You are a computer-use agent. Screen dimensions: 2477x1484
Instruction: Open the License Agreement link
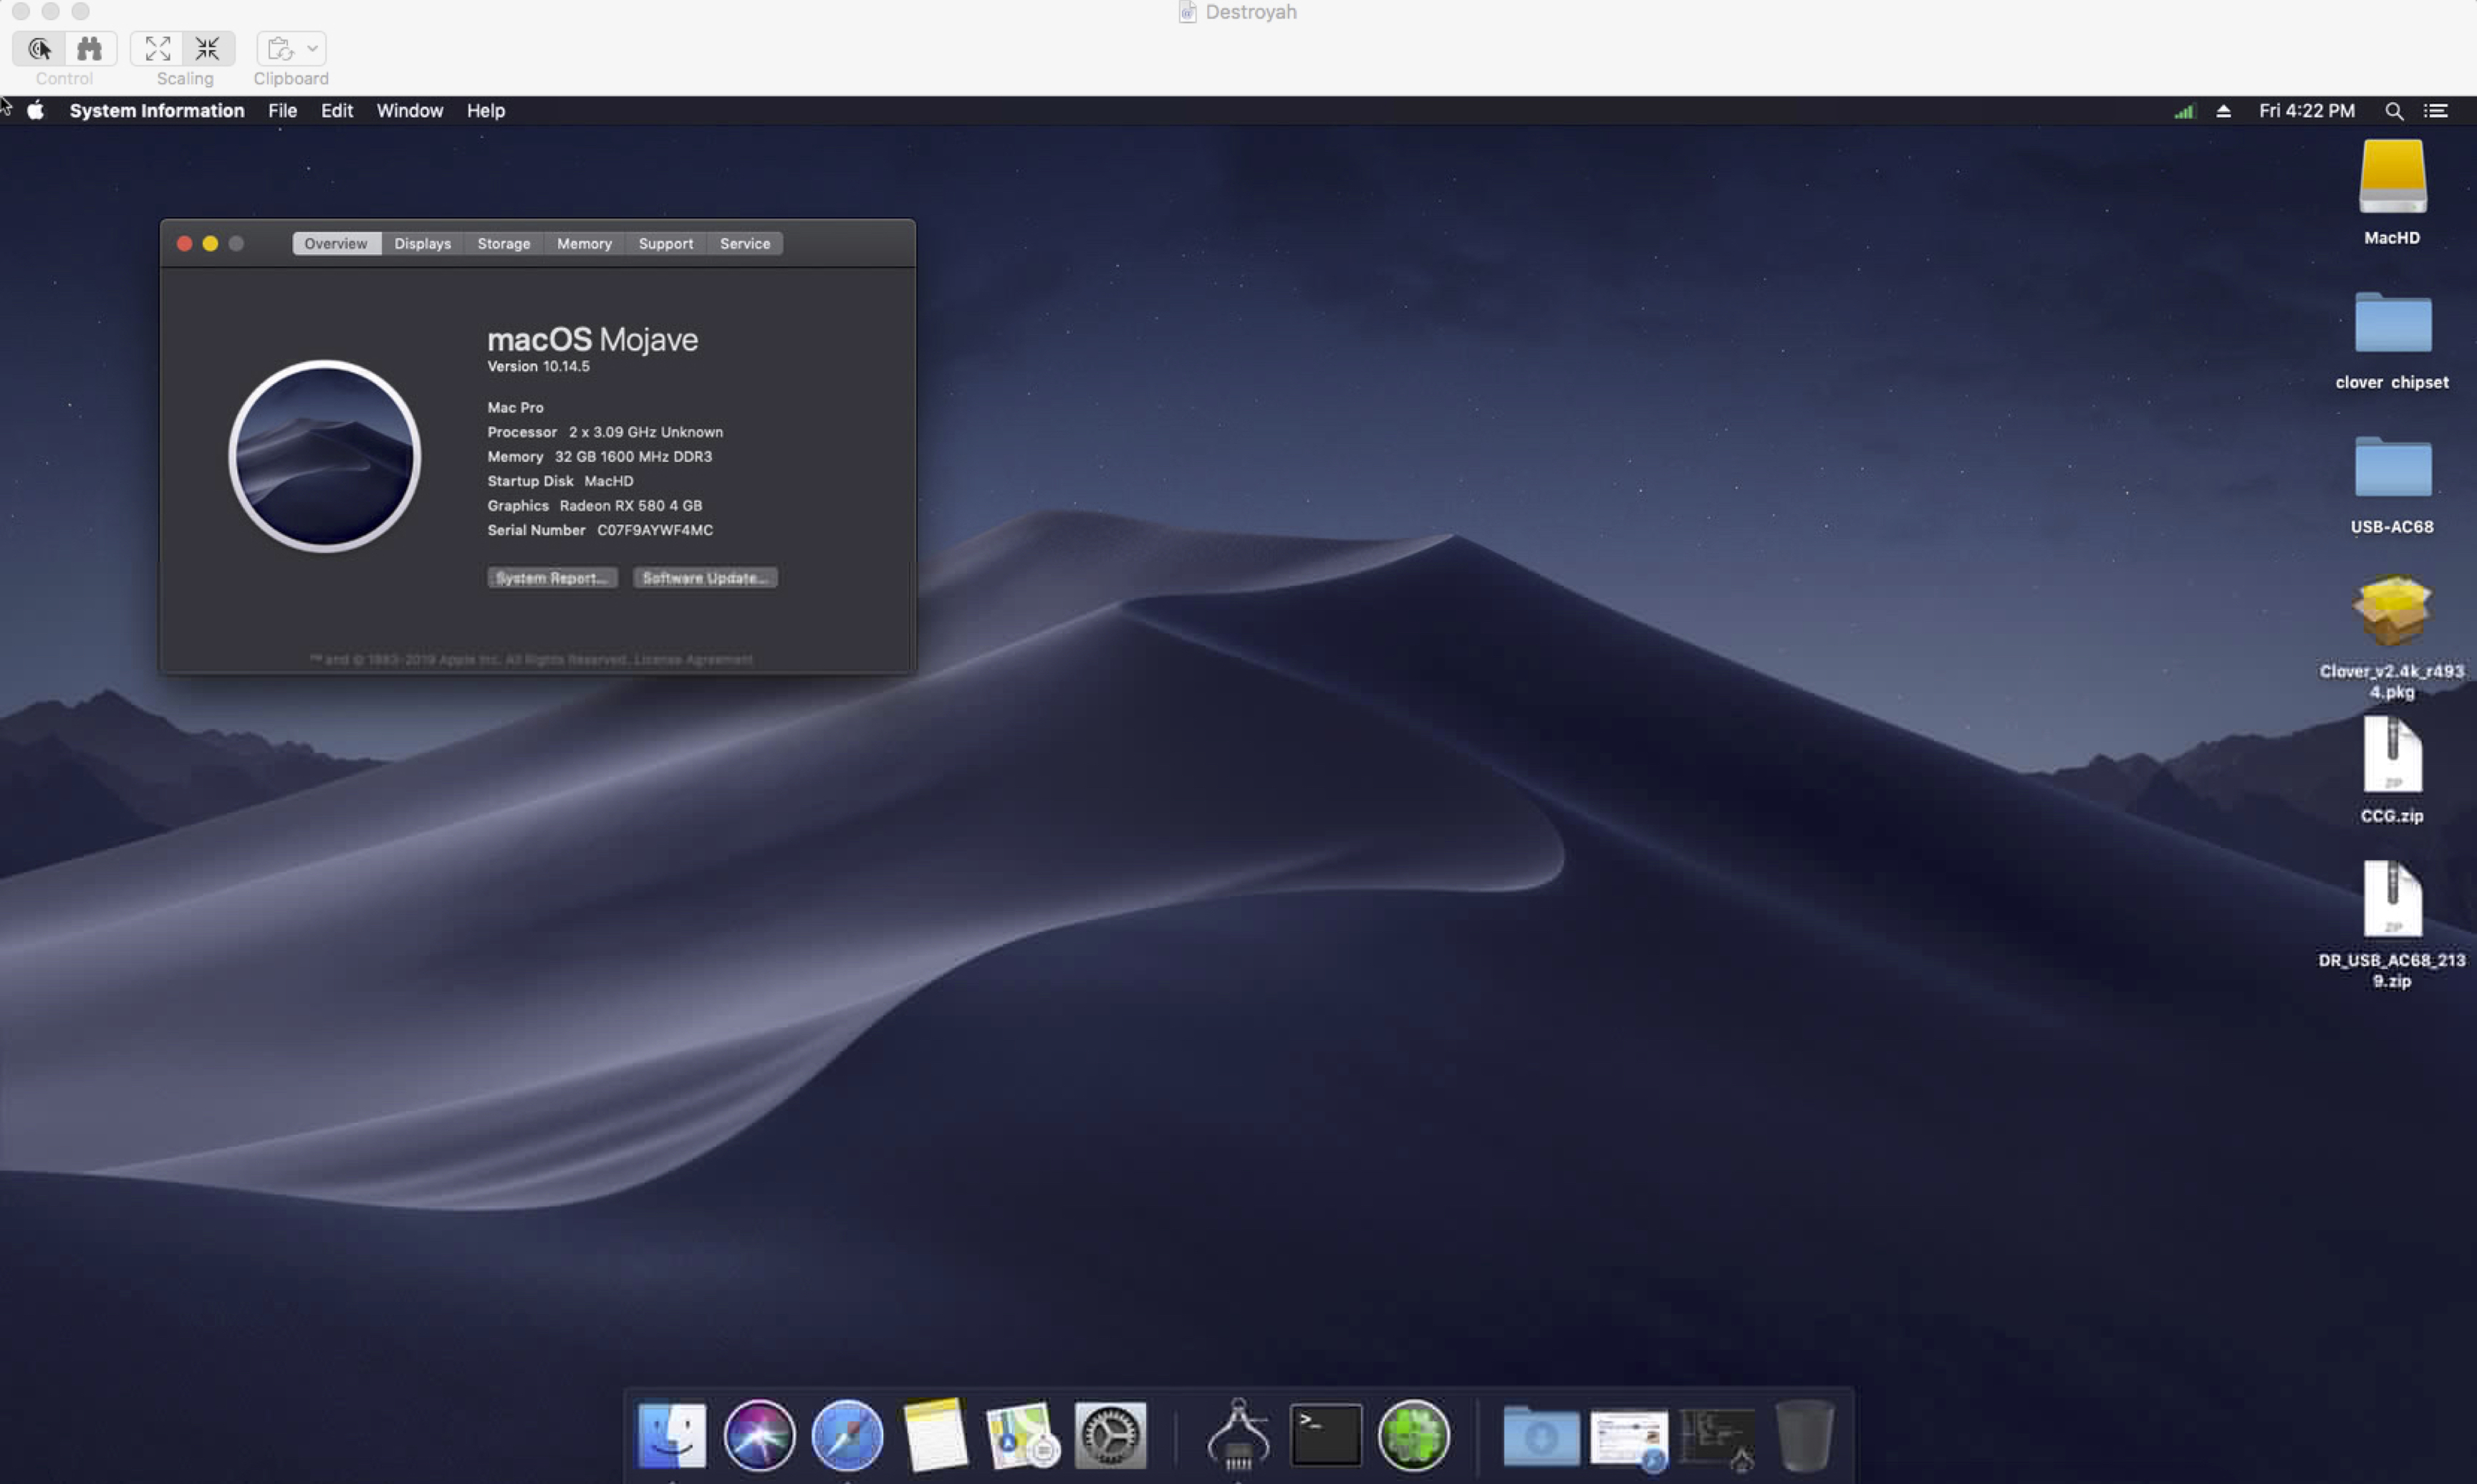click(693, 659)
